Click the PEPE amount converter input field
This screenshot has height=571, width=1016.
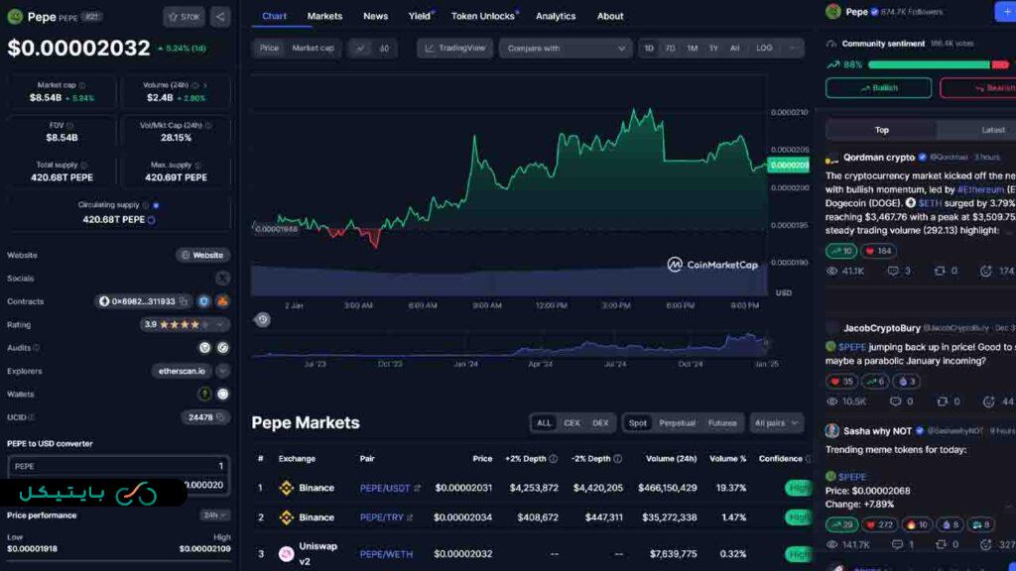coord(118,466)
